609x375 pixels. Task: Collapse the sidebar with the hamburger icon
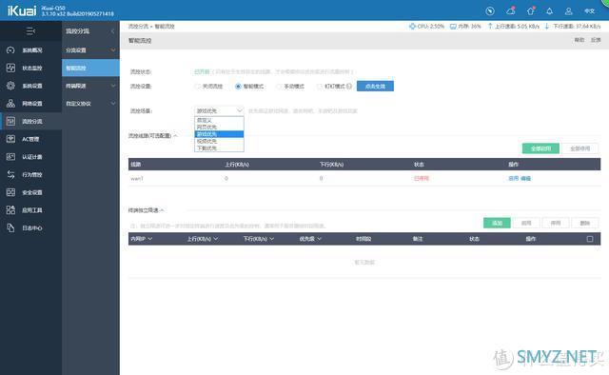30,30
